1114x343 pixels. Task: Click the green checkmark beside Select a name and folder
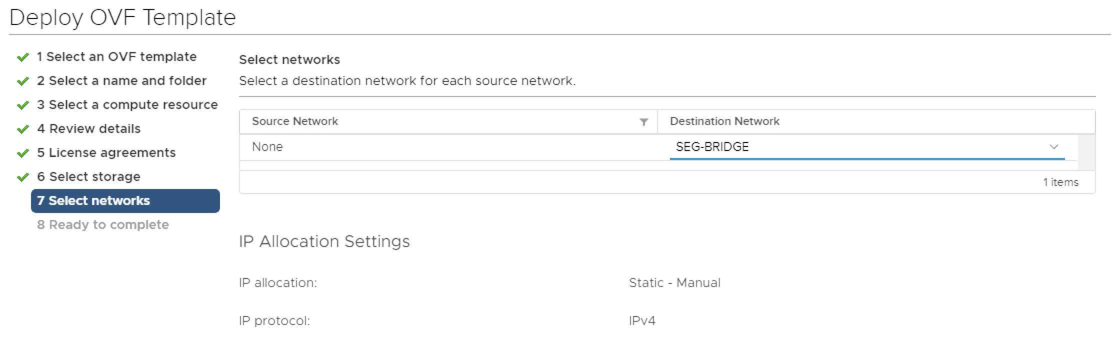pyautogui.click(x=22, y=81)
